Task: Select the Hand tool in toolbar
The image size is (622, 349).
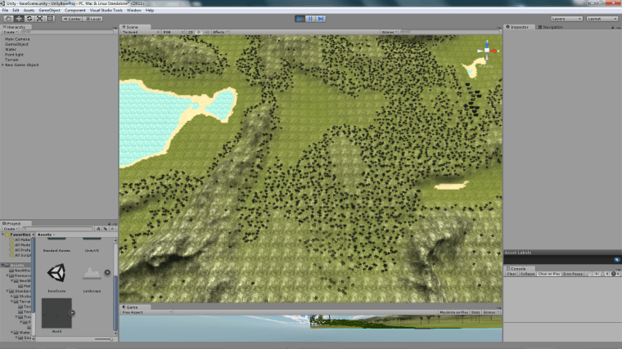Action: (7, 18)
